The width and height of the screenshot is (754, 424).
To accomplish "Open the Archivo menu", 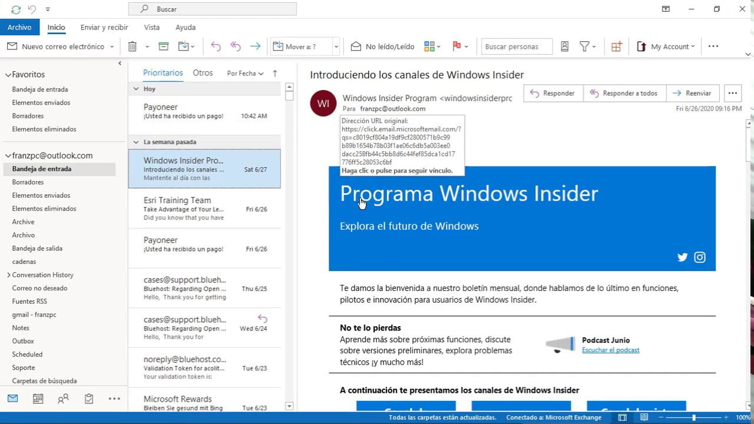I will [x=19, y=27].
